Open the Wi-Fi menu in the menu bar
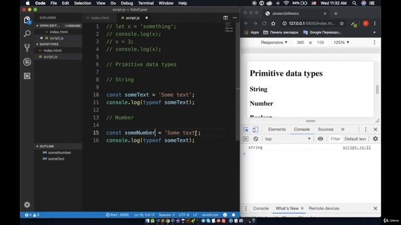This screenshot has width=401, height=225. point(286,3)
